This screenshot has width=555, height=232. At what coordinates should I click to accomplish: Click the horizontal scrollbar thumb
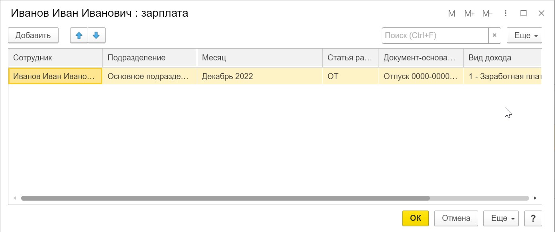pyautogui.click(x=226, y=198)
